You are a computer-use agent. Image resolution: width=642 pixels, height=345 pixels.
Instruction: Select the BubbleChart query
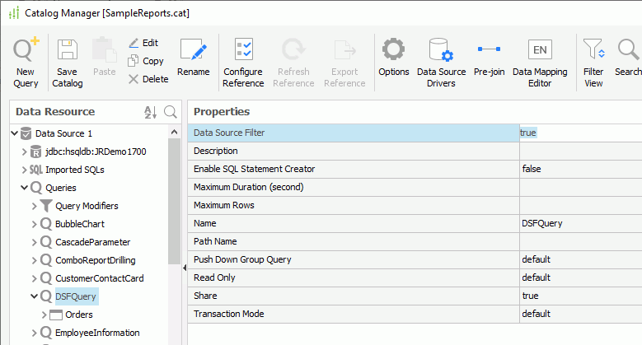[80, 224]
